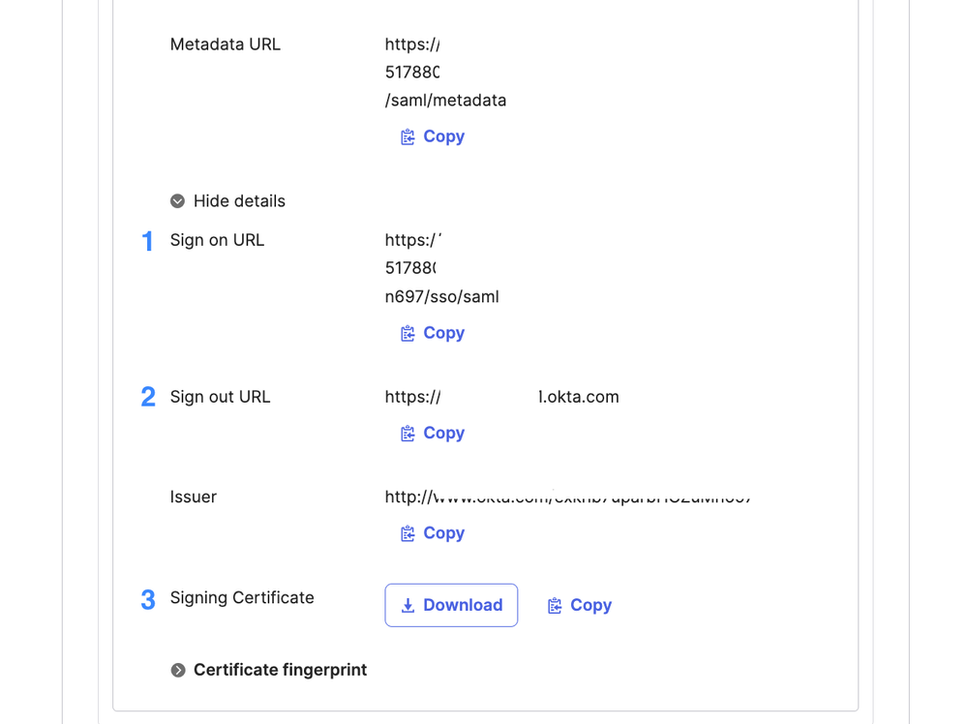
Task: Click the Hide details text
Action: (239, 201)
